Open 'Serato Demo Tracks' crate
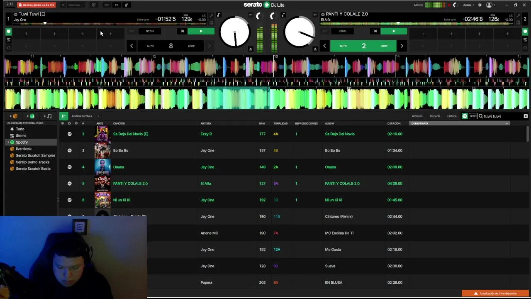The image size is (531, 299). pos(32,162)
